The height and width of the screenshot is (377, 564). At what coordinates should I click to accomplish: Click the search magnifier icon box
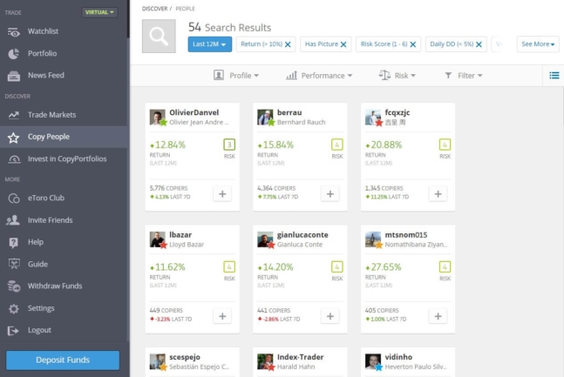159,37
